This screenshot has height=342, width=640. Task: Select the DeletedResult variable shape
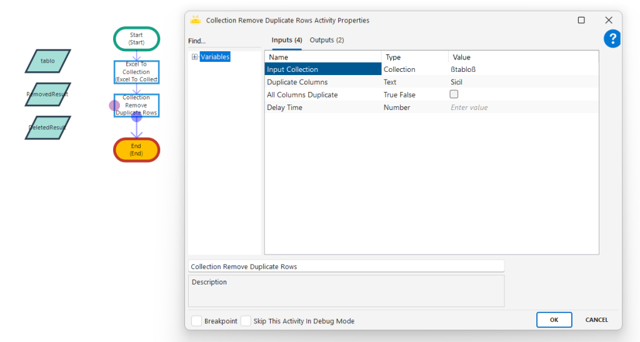(48, 128)
